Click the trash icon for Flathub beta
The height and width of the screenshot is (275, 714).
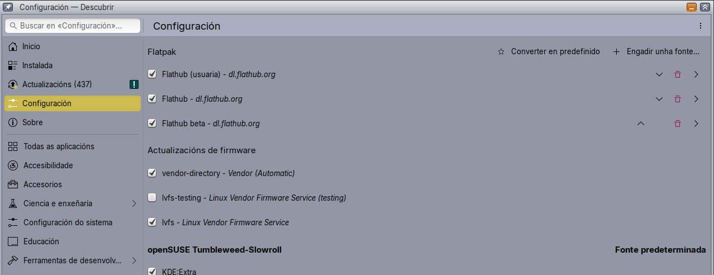678,124
